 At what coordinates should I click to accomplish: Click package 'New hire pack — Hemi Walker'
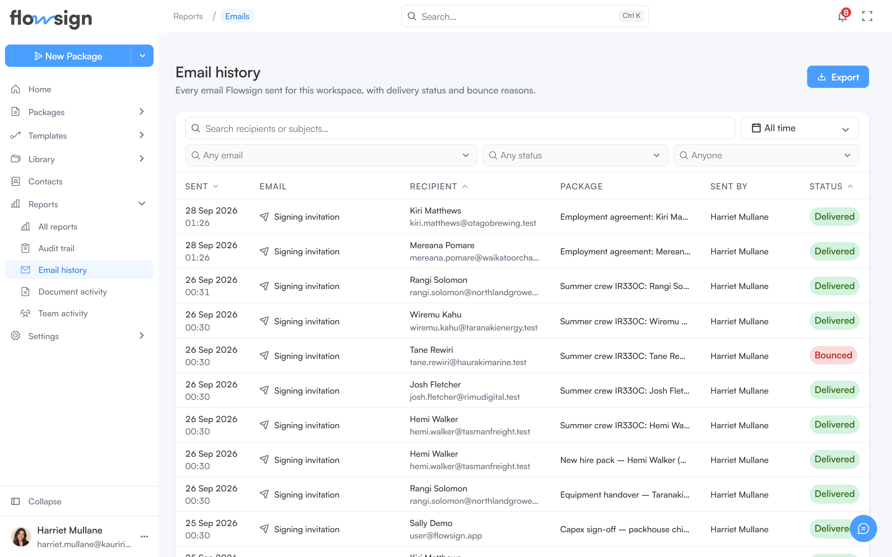[623, 460]
